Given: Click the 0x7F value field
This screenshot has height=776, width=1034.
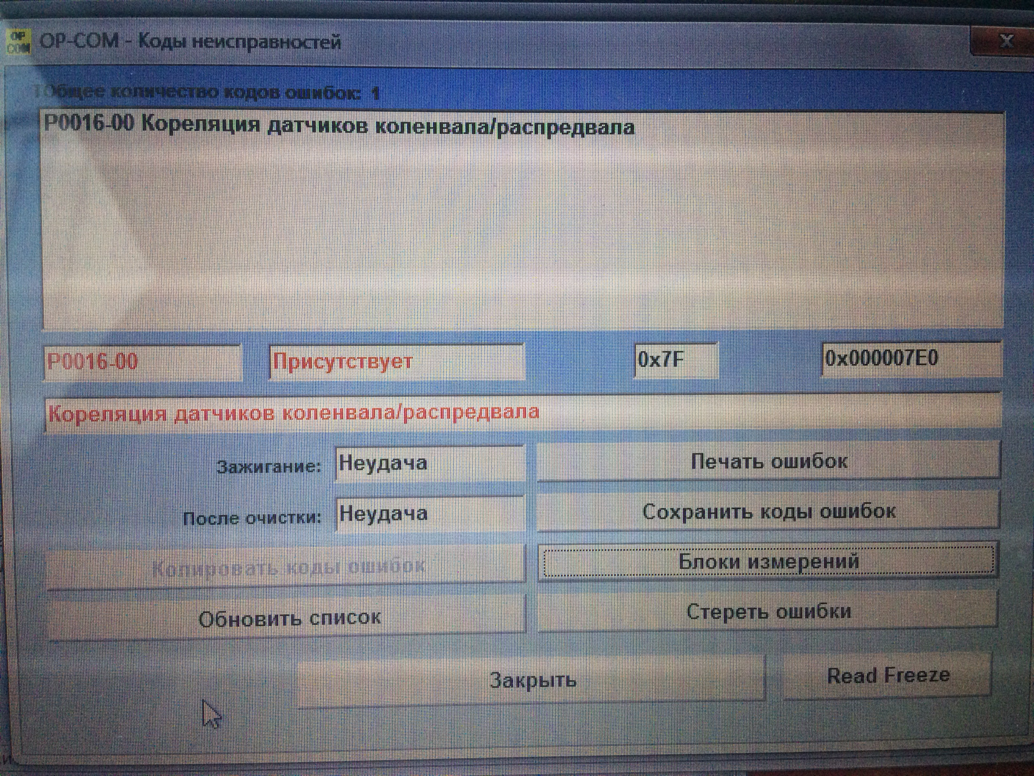Looking at the screenshot, I should click(675, 359).
